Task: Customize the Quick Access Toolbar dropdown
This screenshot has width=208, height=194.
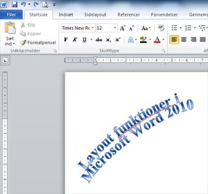Action: (54, 5)
